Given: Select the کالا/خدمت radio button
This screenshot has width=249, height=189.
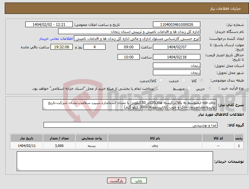Looking at the screenshot, I should tap(161, 80).
